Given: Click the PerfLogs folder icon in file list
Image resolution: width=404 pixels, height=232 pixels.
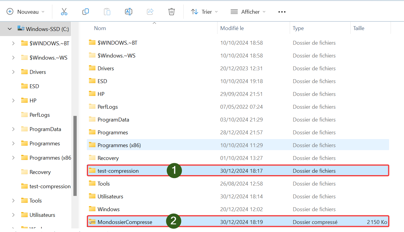Looking at the screenshot, I should coord(92,106).
